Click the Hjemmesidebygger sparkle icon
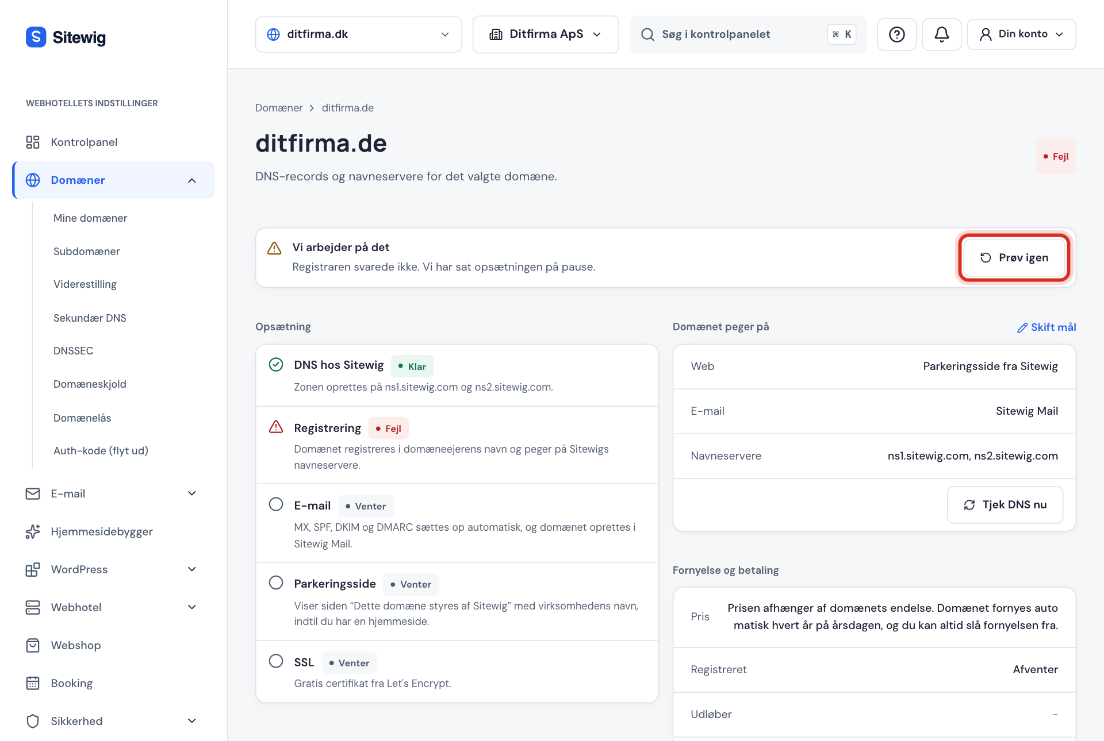 [33, 531]
